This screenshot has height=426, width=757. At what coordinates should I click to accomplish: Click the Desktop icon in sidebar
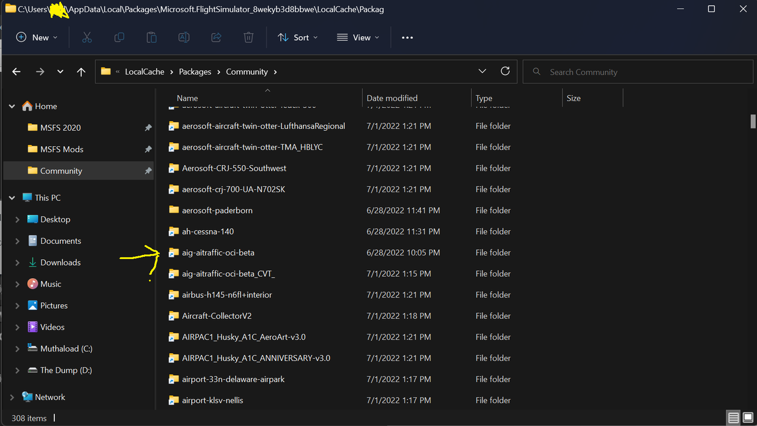coord(33,219)
